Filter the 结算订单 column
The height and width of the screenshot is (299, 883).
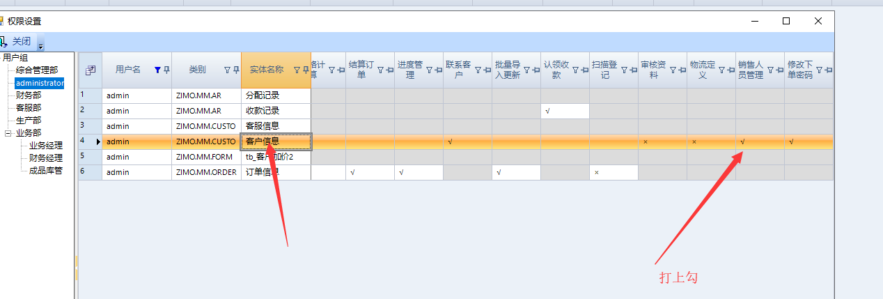[380, 70]
